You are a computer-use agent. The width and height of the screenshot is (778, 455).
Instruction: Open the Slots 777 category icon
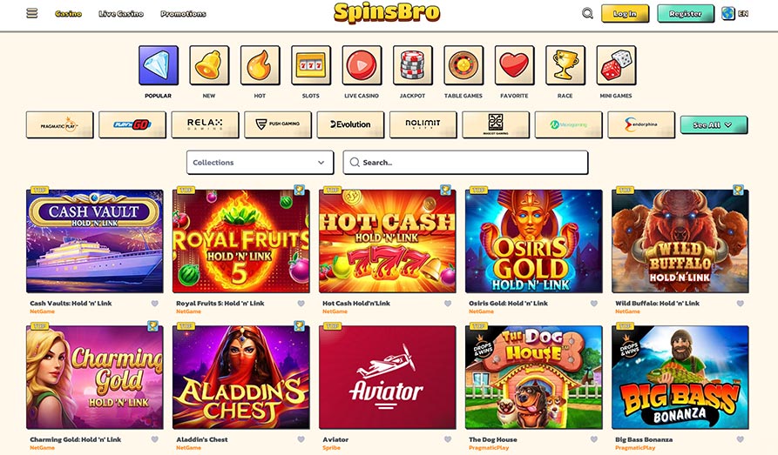pos(311,65)
